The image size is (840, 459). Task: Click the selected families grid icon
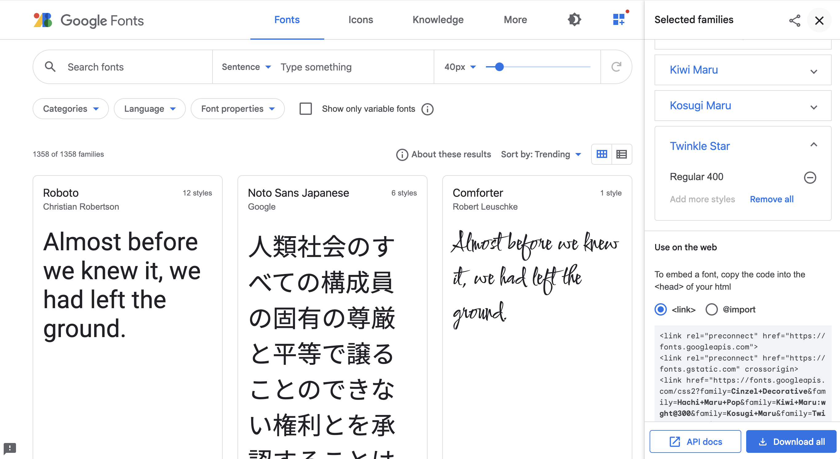[x=619, y=20]
